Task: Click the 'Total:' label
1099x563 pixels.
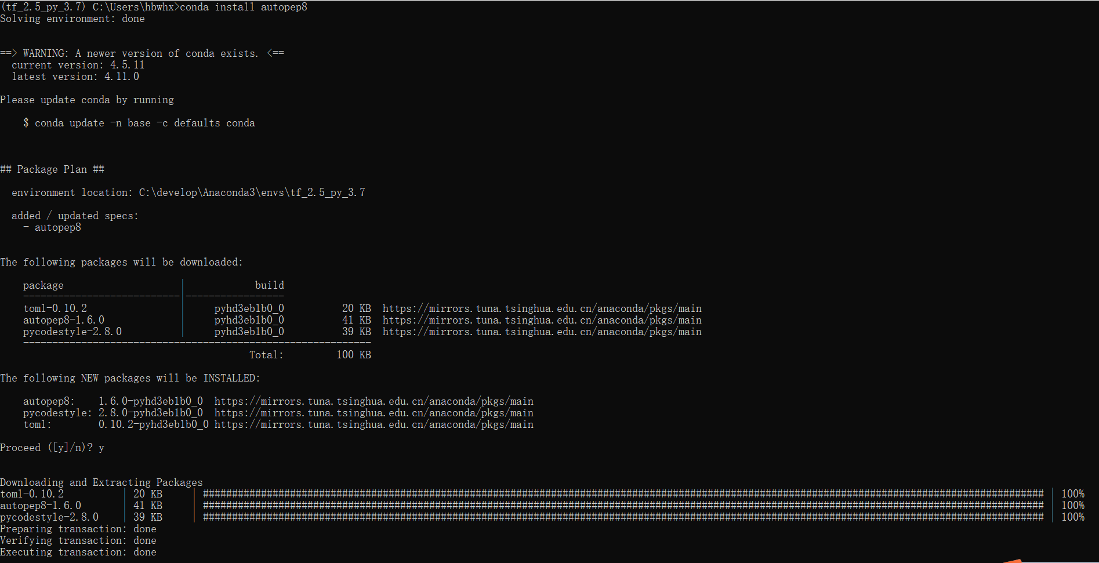Action: point(267,355)
